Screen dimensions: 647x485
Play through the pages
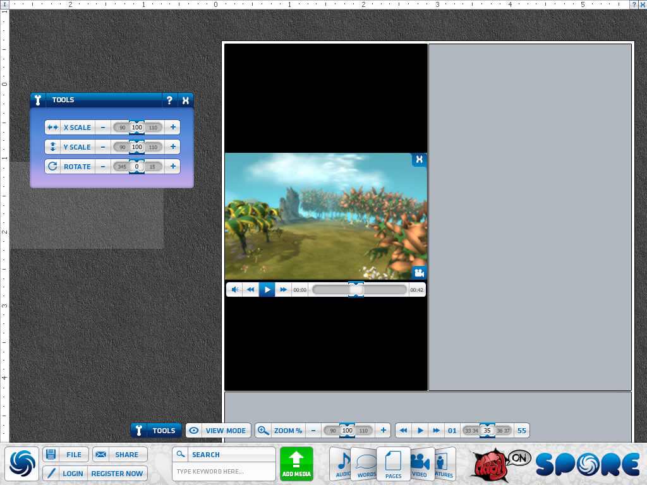pos(420,431)
